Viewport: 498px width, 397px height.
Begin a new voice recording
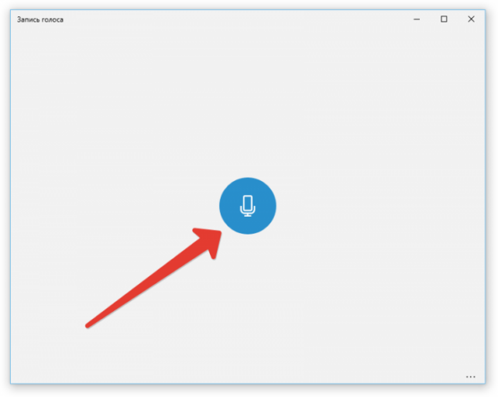click(x=247, y=206)
